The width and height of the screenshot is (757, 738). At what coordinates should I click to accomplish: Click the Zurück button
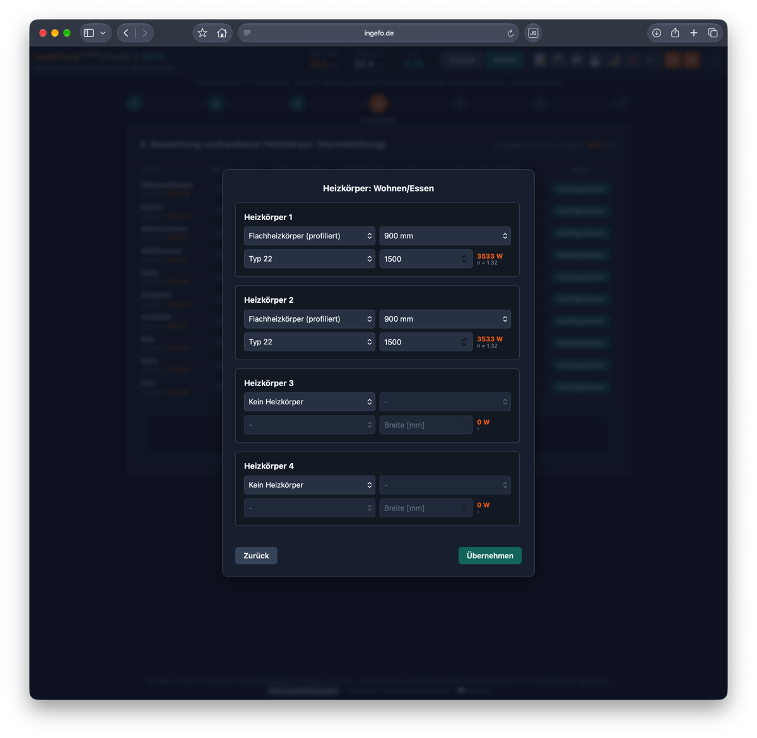tap(256, 556)
